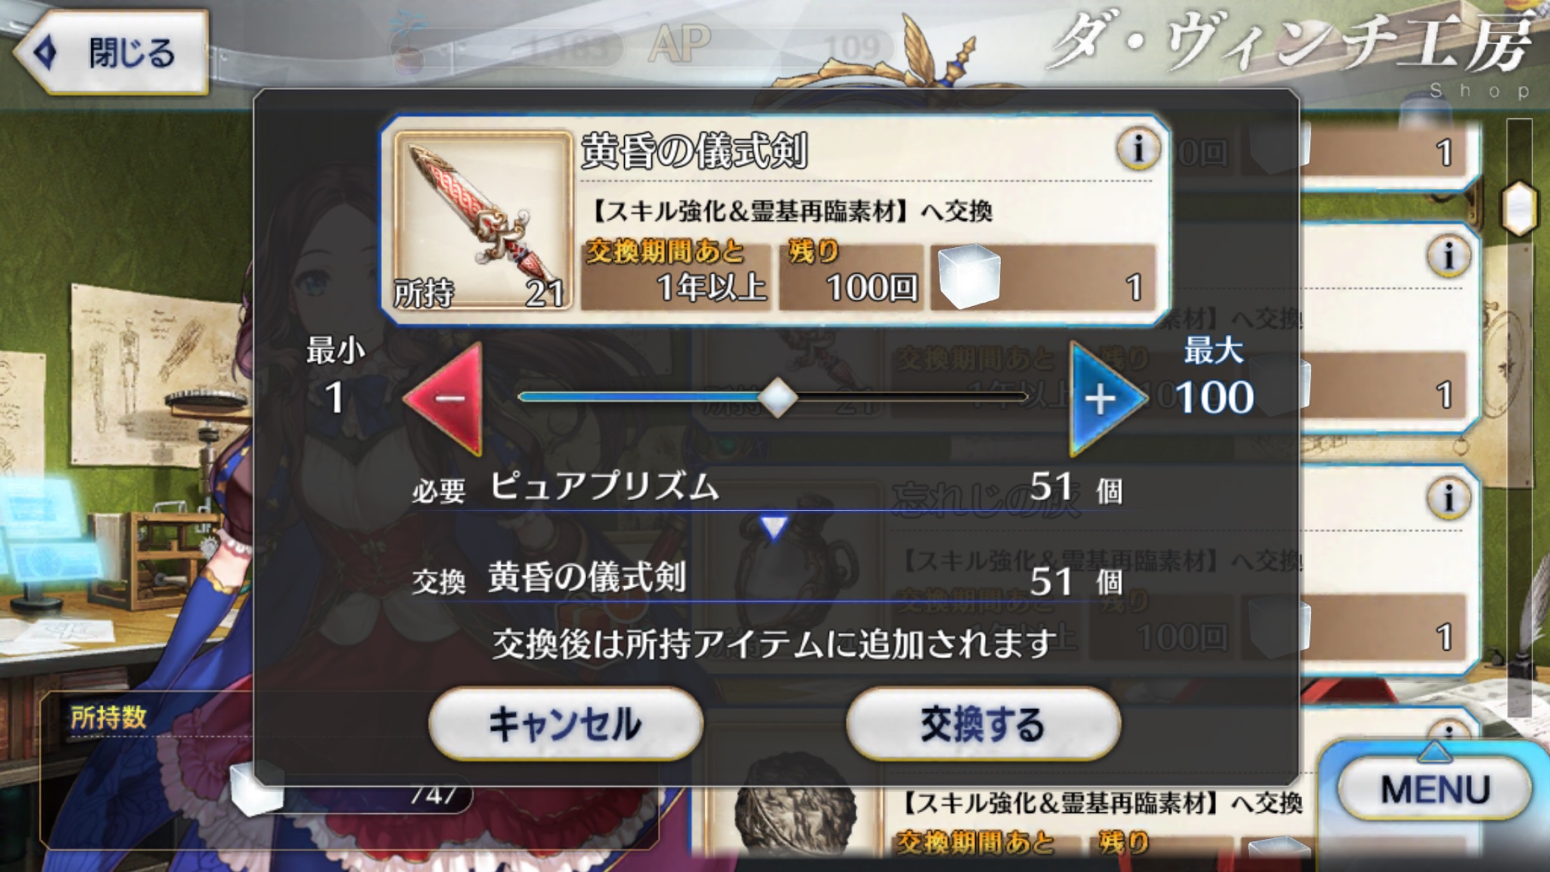
Task: Open the info icon on the second shop item
Action: click(1448, 255)
